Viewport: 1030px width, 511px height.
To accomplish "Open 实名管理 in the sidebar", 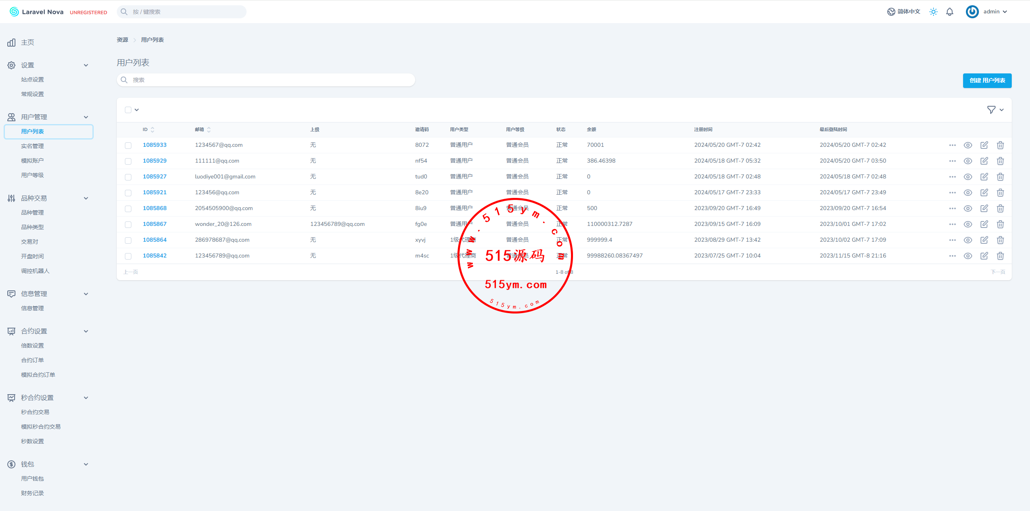I will point(32,146).
